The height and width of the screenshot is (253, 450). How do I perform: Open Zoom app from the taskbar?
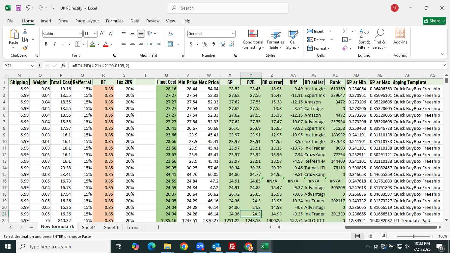pos(200,246)
